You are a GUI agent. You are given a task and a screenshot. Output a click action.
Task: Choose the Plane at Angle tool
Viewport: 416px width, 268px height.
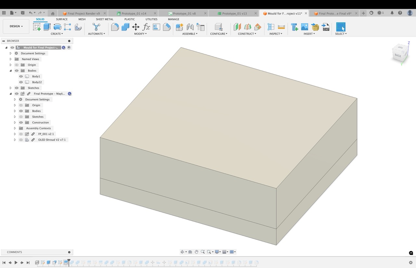[x=248, y=27]
